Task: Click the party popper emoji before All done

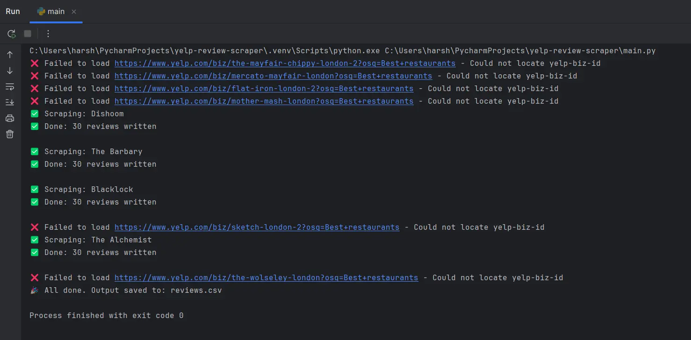Action: [x=34, y=290]
